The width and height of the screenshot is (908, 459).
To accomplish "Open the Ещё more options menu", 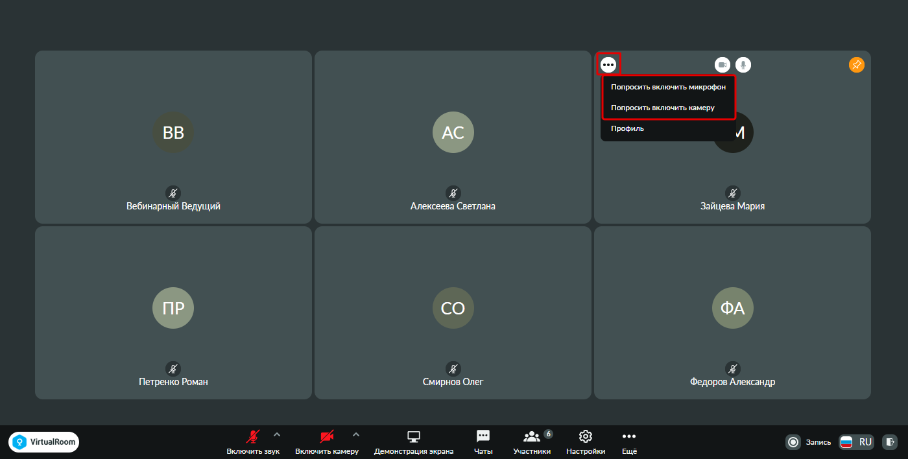I will click(629, 442).
